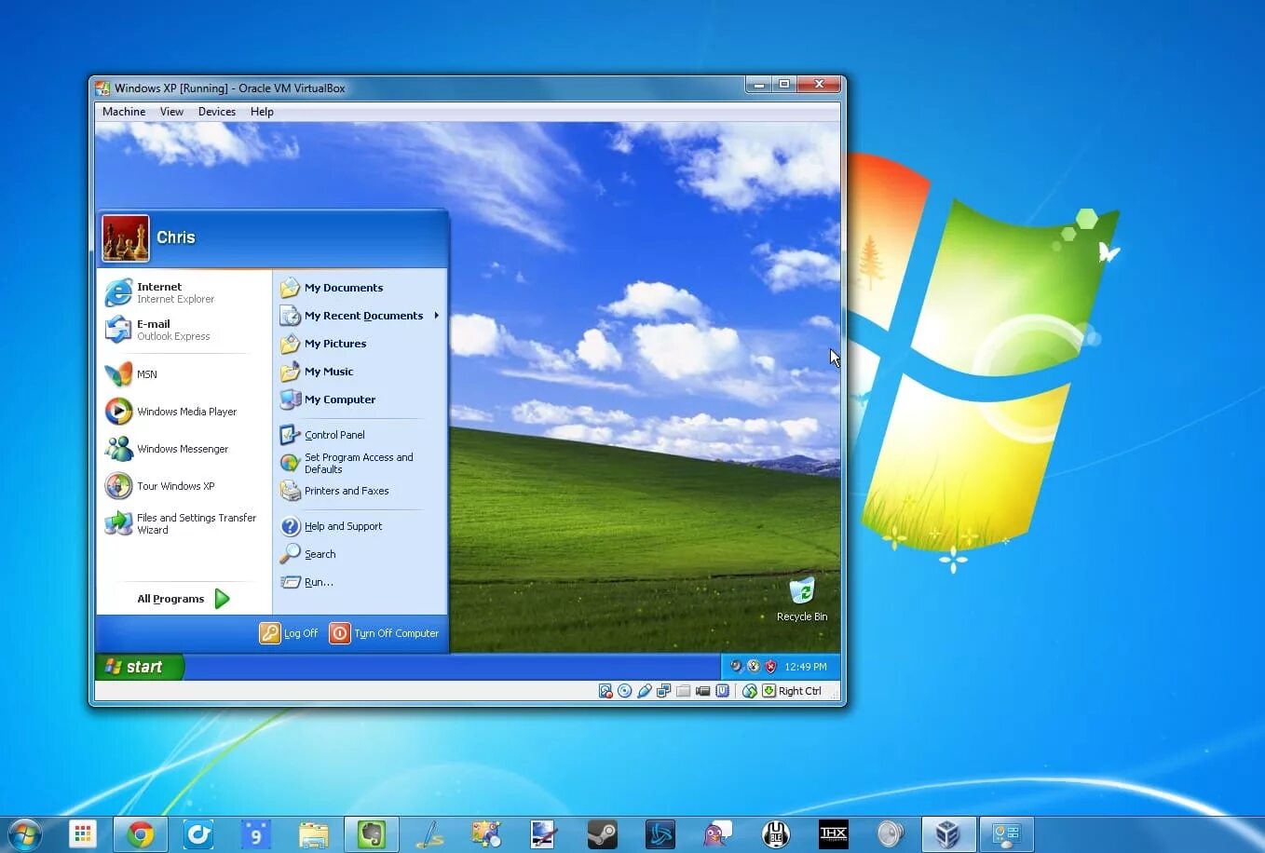Click Turn Off Computer button
The height and width of the screenshot is (853, 1265).
point(385,633)
